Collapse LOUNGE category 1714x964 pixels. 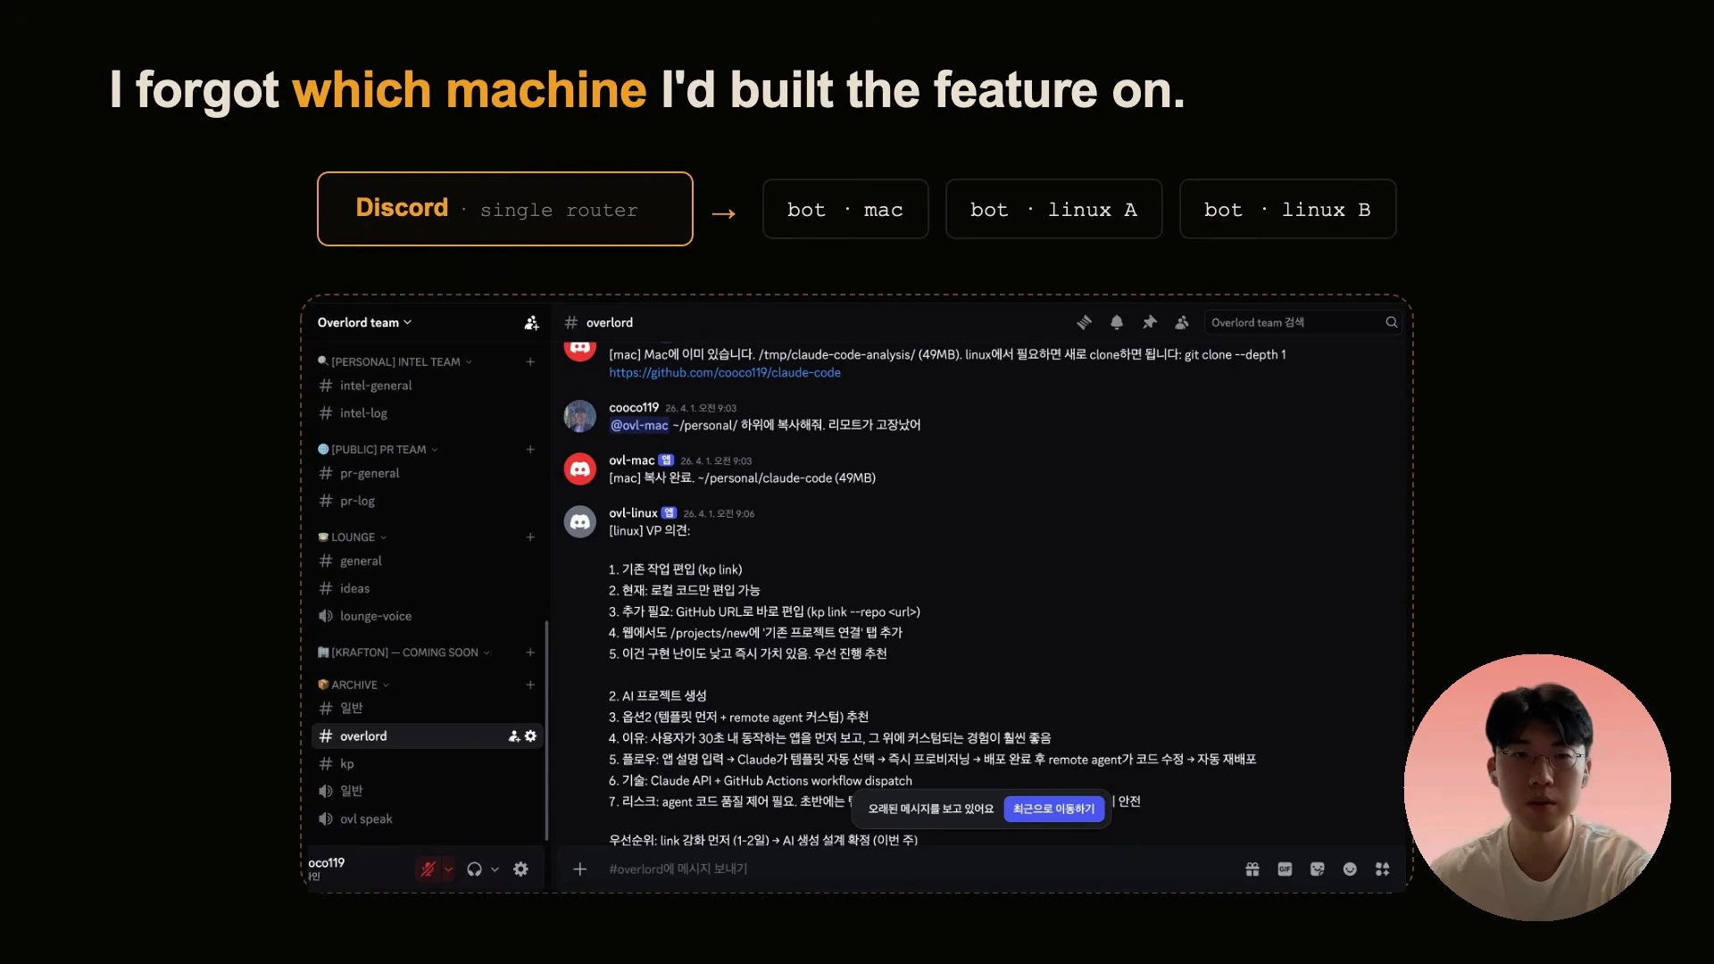click(x=353, y=537)
